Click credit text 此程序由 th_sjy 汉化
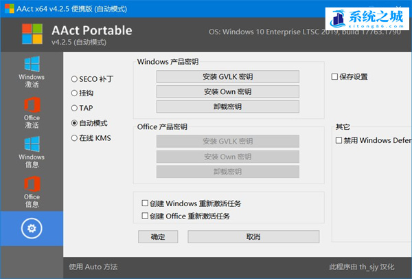The height and width of the screenshot is (279, 412). click(x=362, y=267)
